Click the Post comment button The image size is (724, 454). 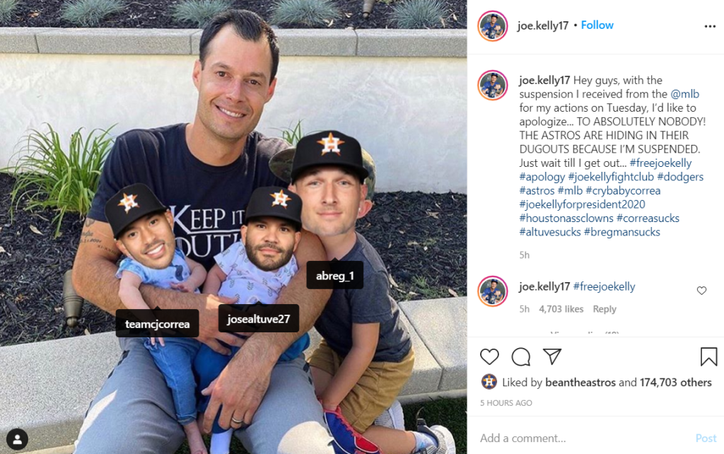coord(706,438)
